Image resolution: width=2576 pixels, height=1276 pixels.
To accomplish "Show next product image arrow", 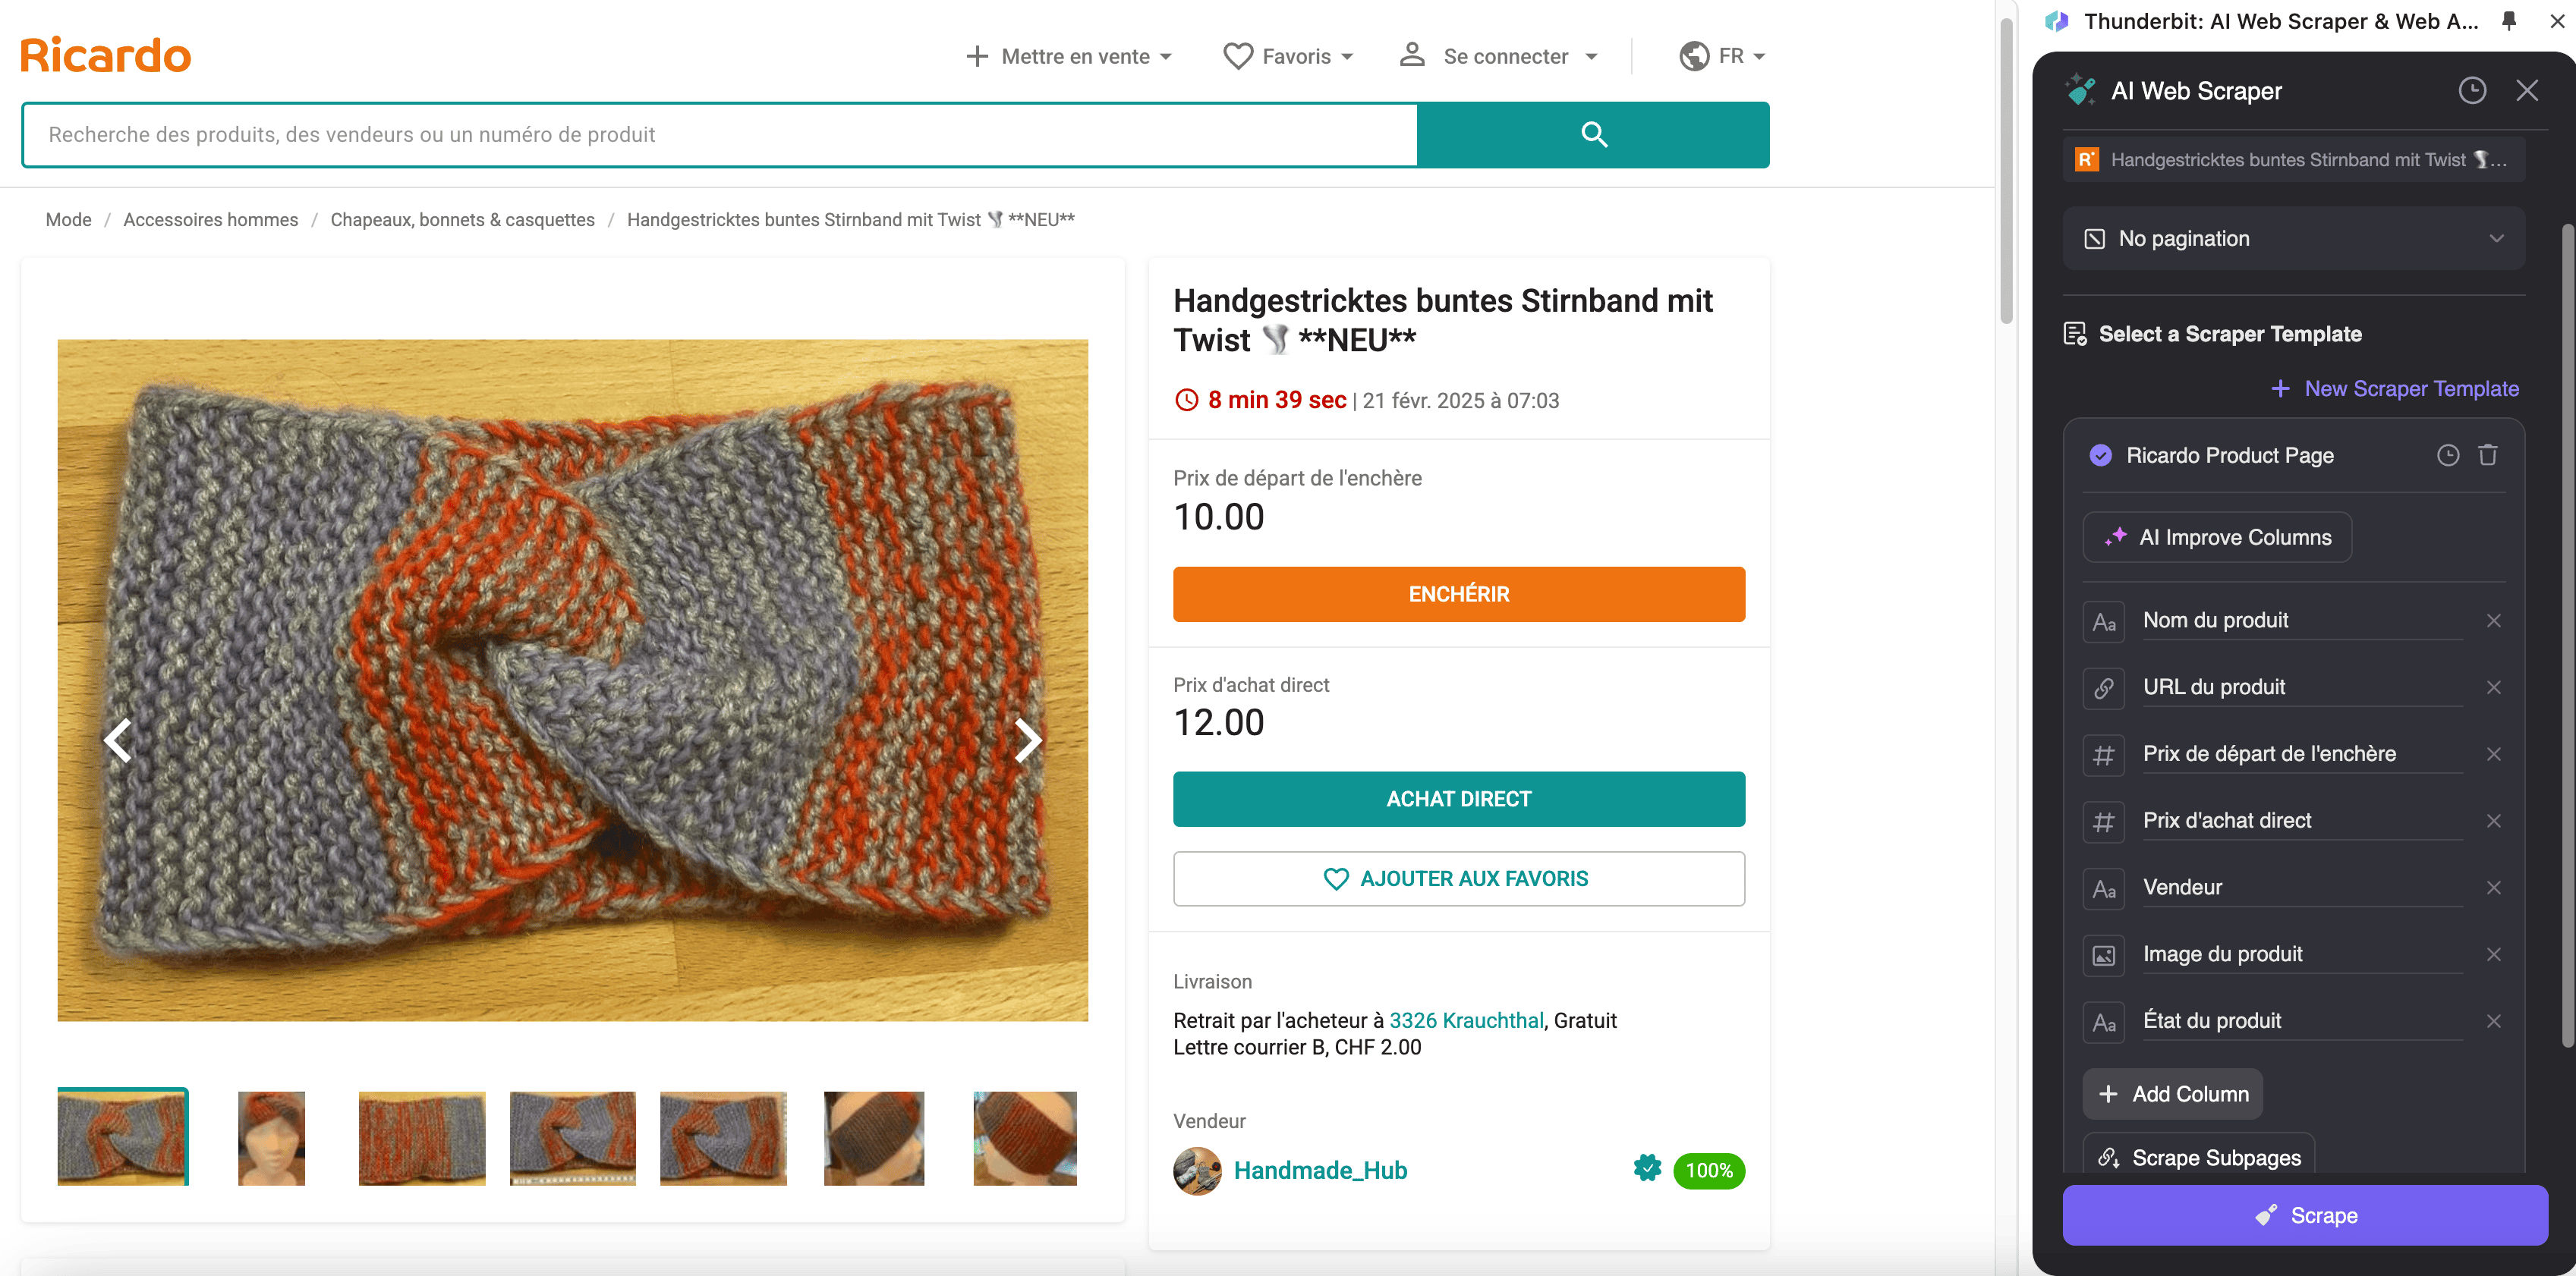I will tap(1027, 740).
